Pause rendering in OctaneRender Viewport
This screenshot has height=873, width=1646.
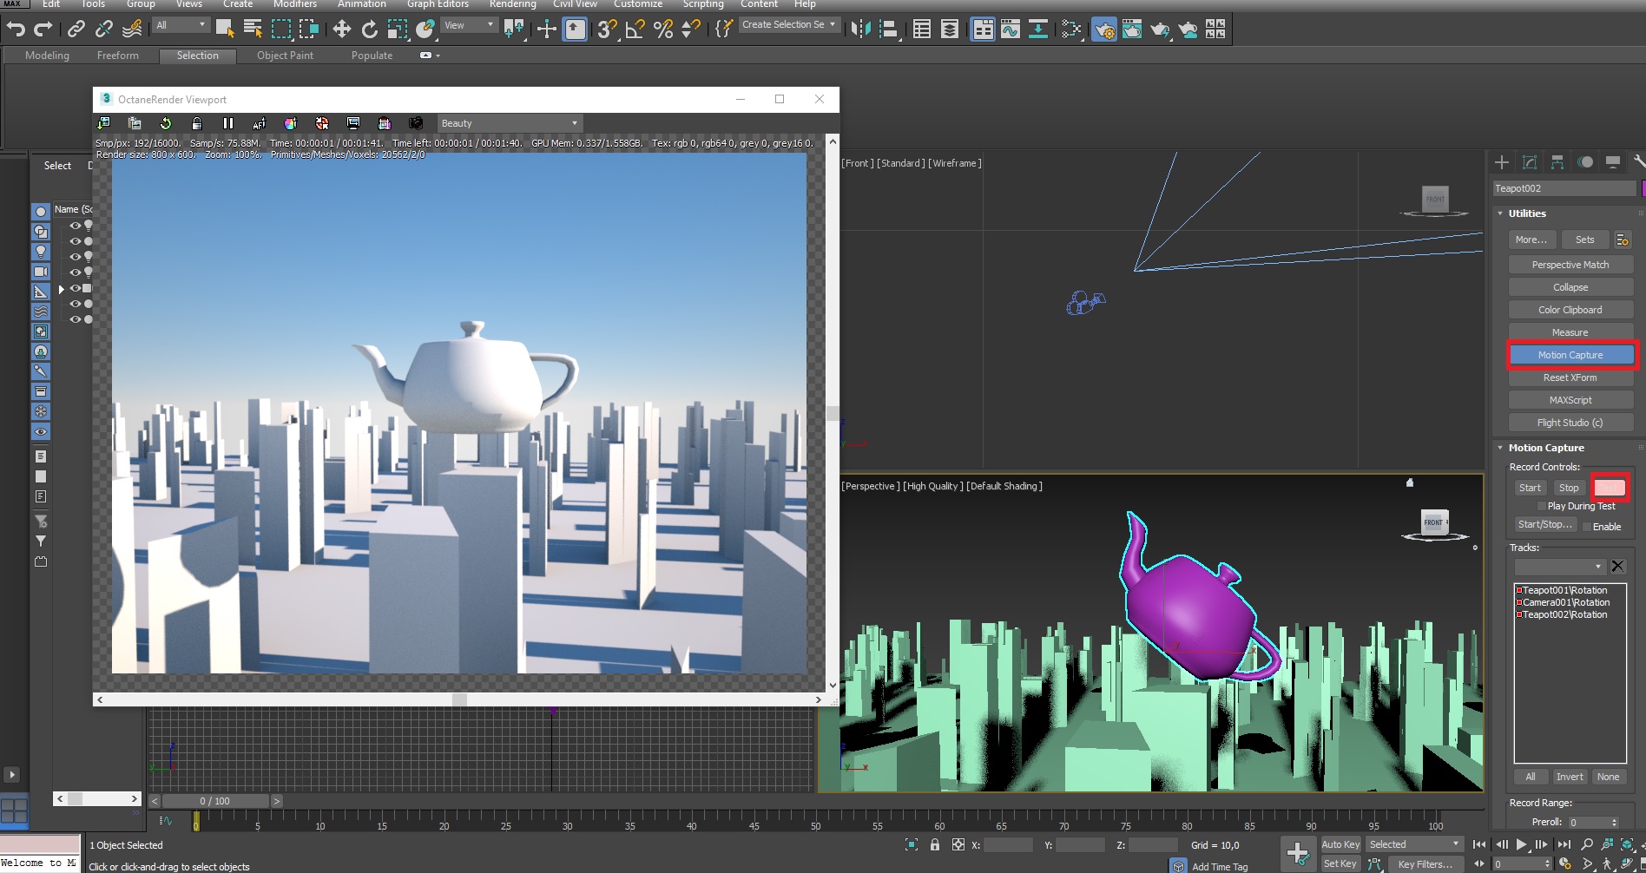pos(228,123)
